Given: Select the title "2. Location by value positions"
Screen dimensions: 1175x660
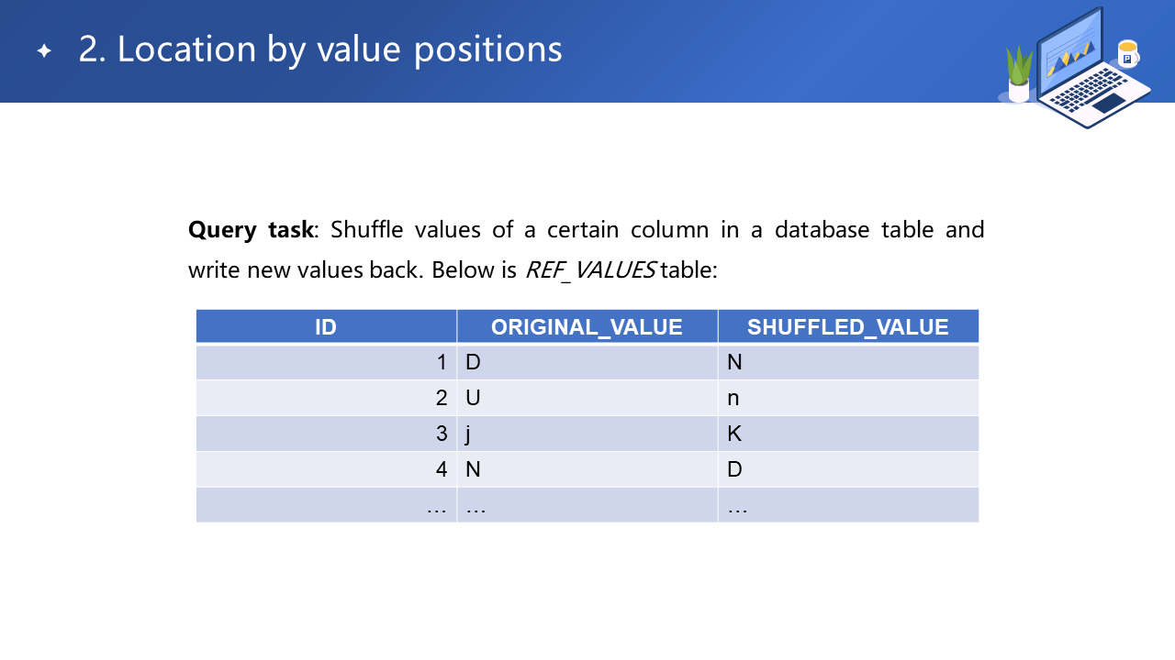Looking at the screenshot, I should (x=320, y=49).
